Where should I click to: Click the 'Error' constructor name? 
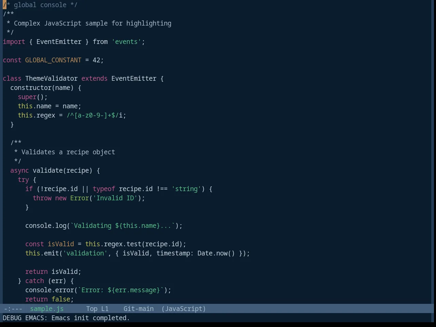coord(79,198)
